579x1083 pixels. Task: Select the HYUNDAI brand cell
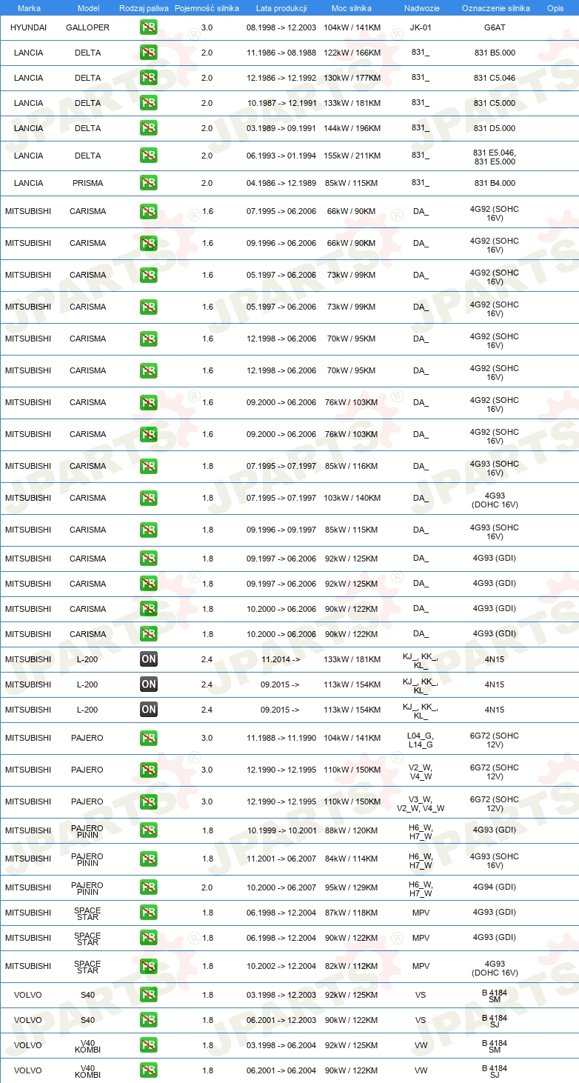(29, 27)
